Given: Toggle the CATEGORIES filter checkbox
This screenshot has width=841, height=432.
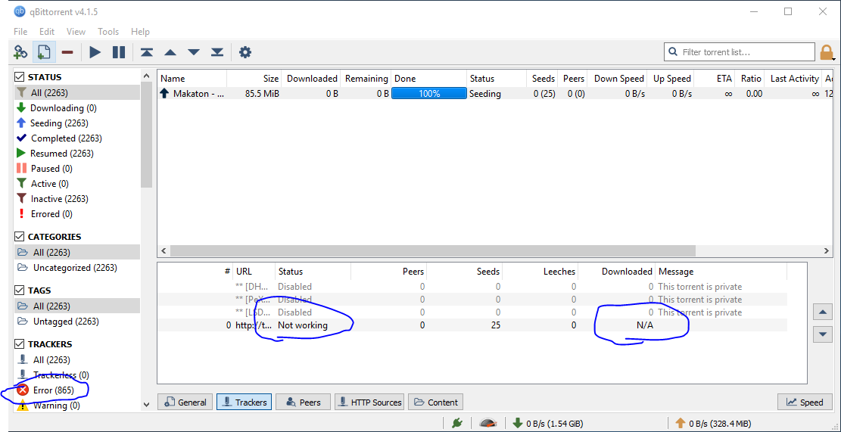Looking at the screenshot, I should 20,236.
